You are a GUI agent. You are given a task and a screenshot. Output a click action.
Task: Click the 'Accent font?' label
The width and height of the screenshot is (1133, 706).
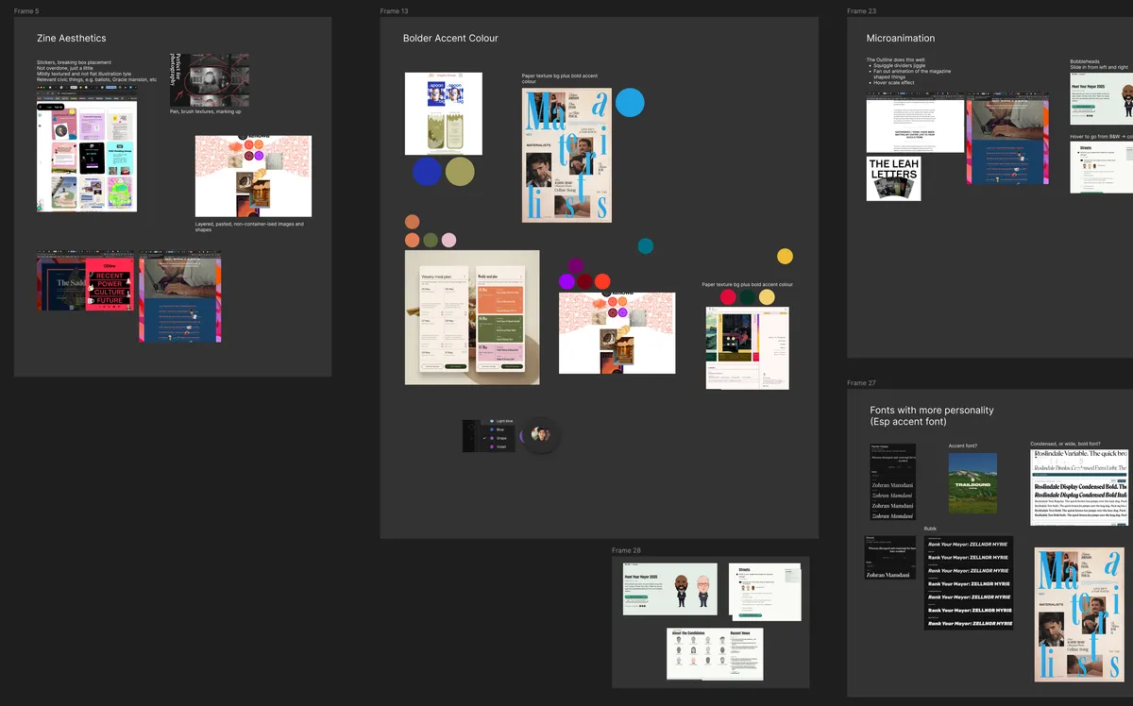click(x=963, y=445)
